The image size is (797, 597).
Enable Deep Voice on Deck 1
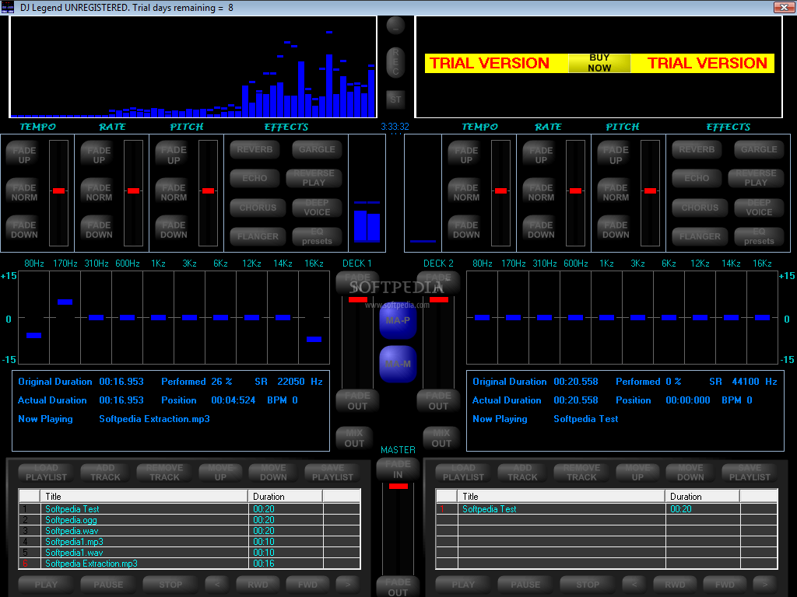coord(317,208)
